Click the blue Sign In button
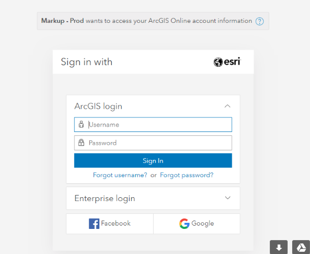 coord(153,160)
